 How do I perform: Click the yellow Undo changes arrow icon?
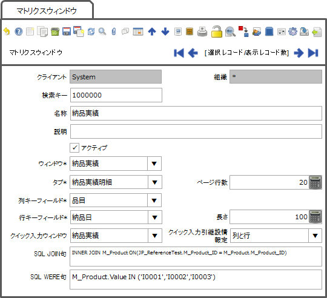tap(7, 31)
